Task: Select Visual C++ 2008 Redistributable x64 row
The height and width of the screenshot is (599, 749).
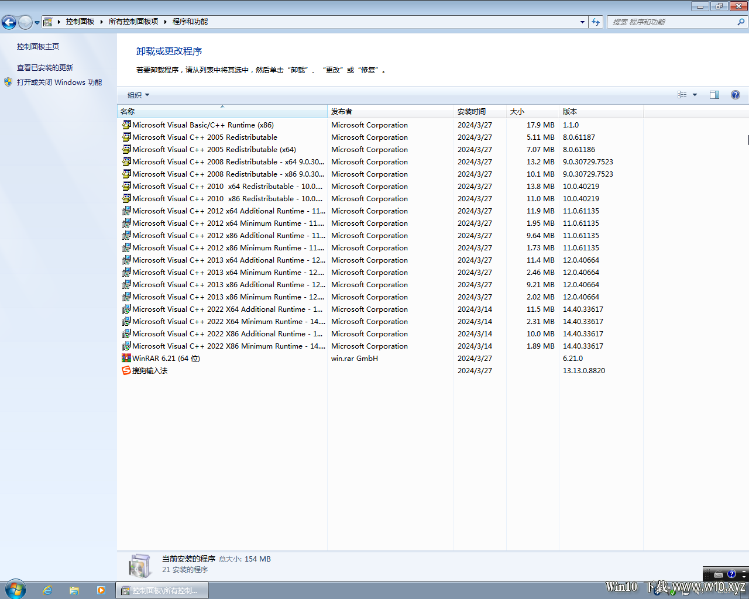Action: click(380, 161)
